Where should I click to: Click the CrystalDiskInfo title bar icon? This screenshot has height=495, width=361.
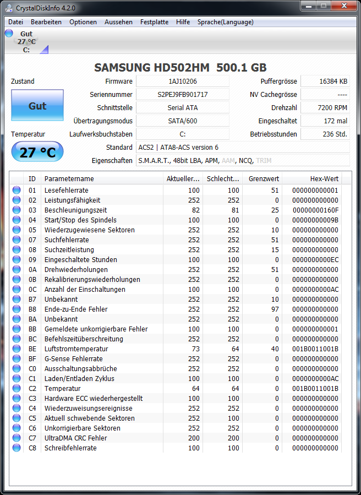(x=9, y=8)
